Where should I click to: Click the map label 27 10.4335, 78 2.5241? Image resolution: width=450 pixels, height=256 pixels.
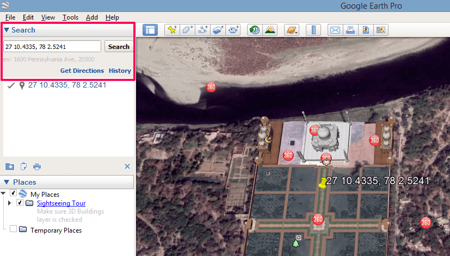[378, 181]
